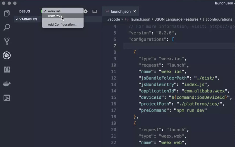Click line number 8 in the gutter
Viewport: 235px width, 147px height.
point(115,52)
